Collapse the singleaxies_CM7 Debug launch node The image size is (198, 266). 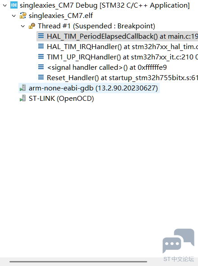5,5
